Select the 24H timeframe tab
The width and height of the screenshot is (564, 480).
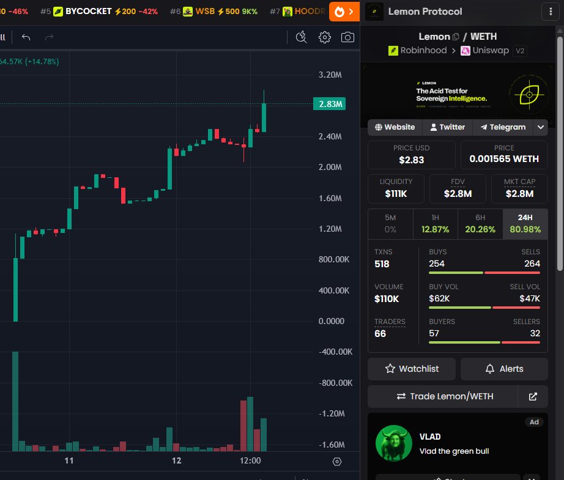(x=525, y=224)
